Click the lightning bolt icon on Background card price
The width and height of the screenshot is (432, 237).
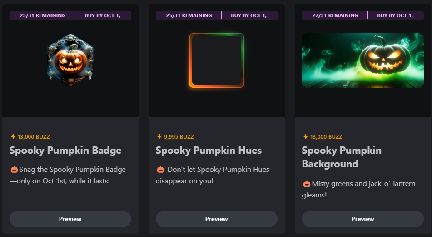306,136
